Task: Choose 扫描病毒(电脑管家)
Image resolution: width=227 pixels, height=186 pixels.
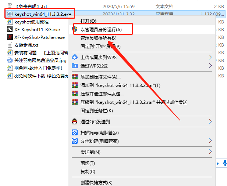Action: pos(99,132)
